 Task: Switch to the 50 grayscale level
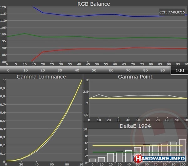(94, 70)
